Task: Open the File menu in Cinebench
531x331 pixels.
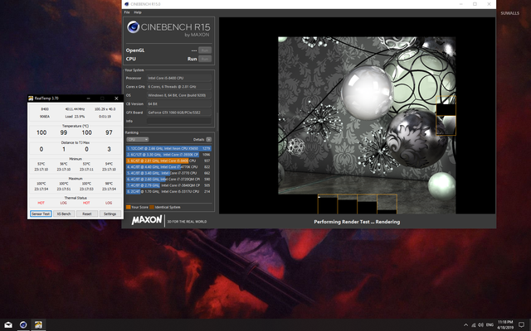Action: 127,12
